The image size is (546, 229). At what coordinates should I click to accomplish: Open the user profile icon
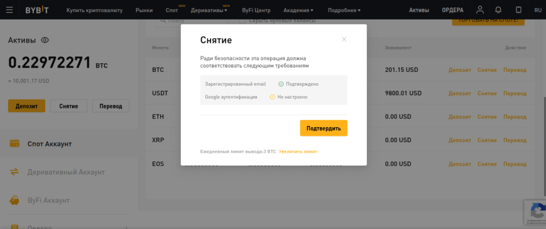coord(480,10)
